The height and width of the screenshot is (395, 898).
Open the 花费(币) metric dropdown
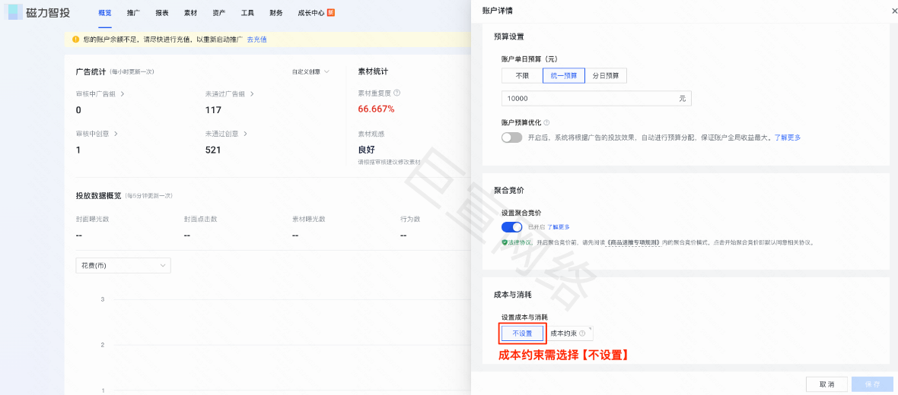click(x=123, y=266)
